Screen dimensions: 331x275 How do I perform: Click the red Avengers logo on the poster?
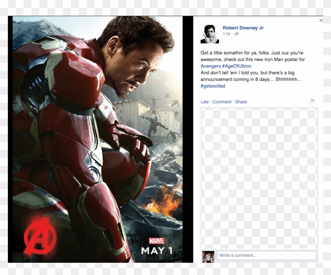point(40,236)
